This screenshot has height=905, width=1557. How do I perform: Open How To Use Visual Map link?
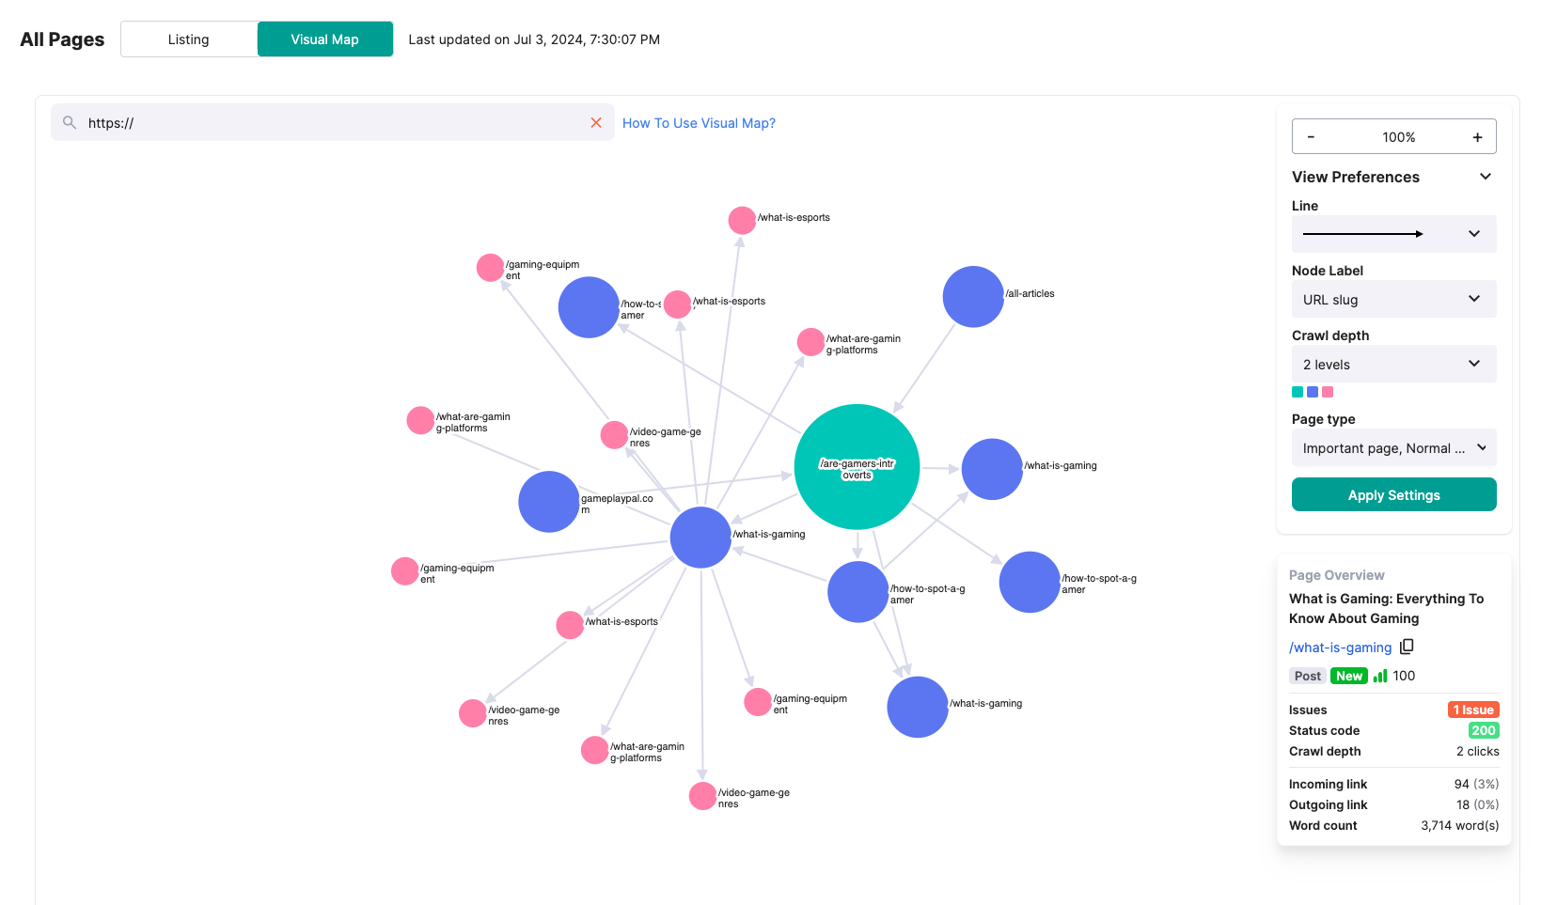(699, 123)
